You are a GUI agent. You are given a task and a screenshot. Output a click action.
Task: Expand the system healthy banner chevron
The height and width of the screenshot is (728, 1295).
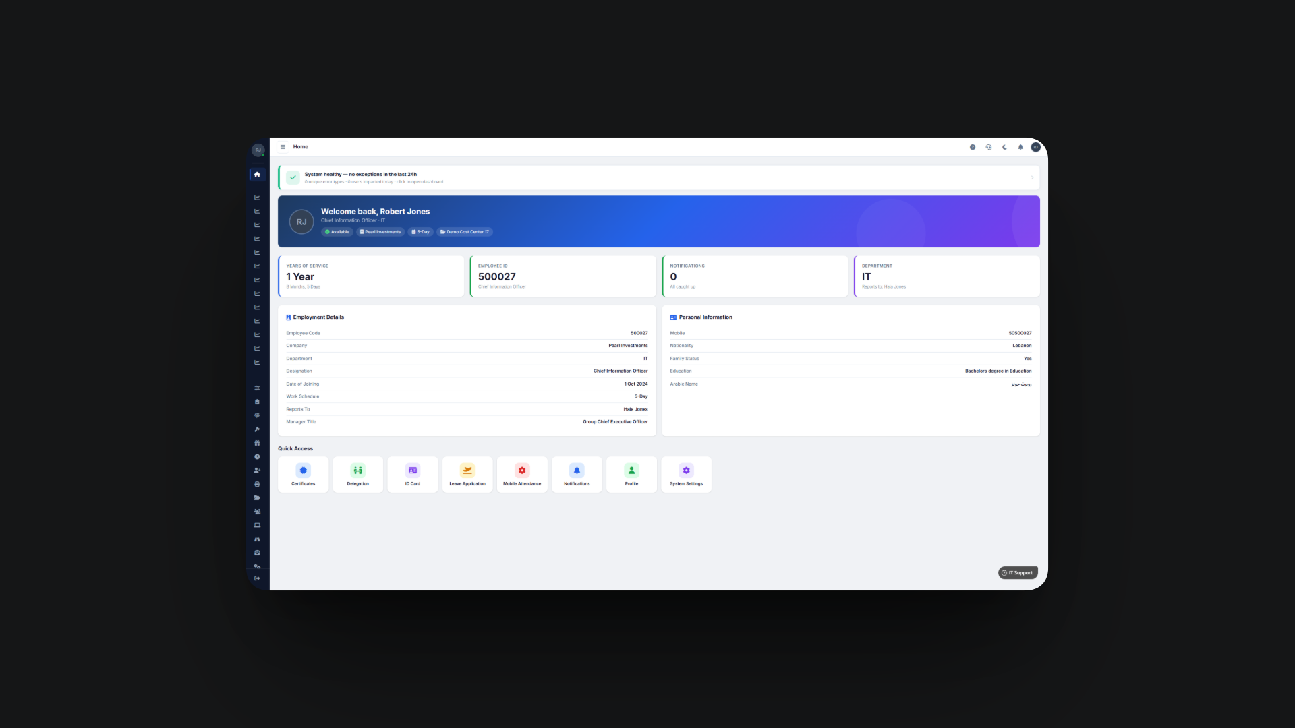pos(1032,178)
